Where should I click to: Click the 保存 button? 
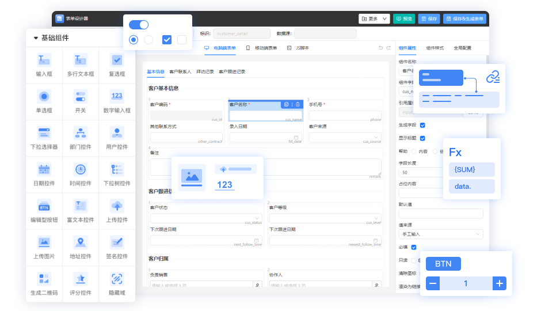(x=429, y=18)
